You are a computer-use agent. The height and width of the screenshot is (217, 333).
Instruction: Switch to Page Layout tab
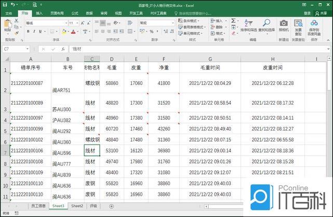tap(57, 13)
